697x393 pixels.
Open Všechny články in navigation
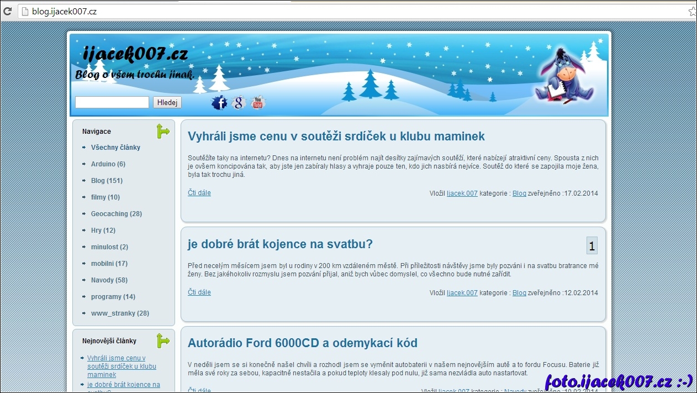115,148
